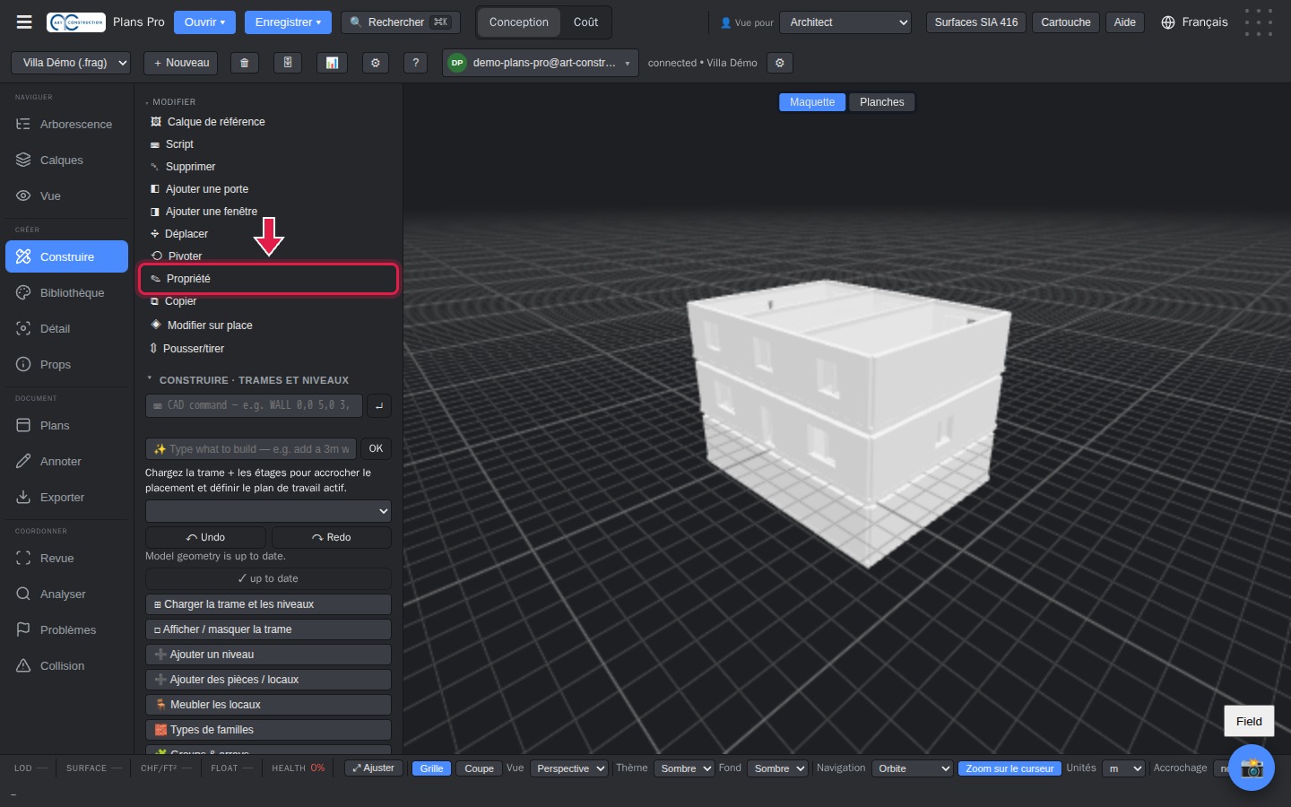Open connection settings gear beside Villa Démo status
This screenshot has width=1291, height=807.
780,63
